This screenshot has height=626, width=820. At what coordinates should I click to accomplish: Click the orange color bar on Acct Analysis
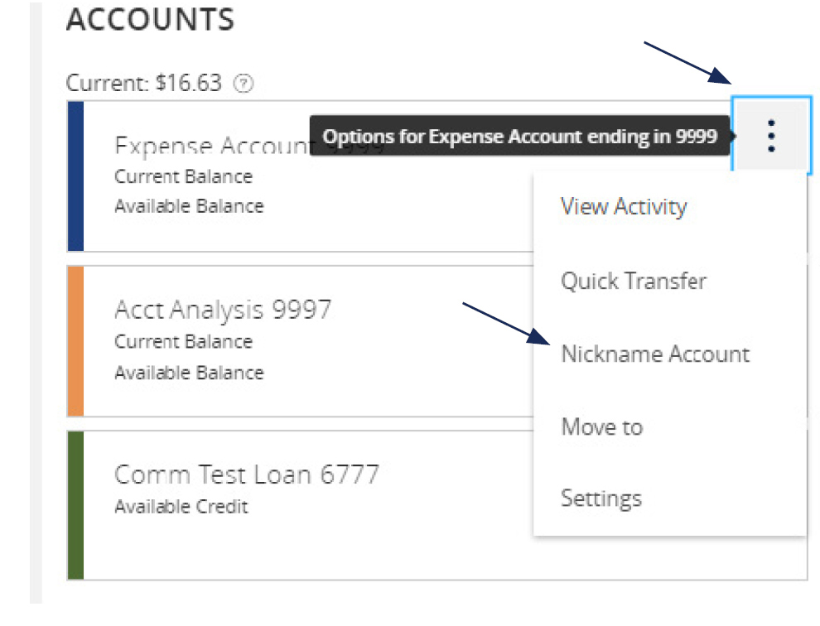[x=74, y=339]
